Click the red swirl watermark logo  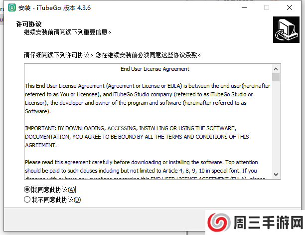(219, 223)
